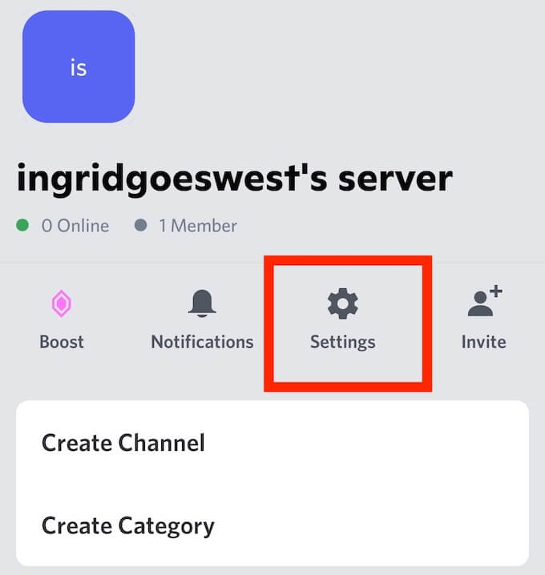
Task: Select the Settings label text
Action: [x=343, y=343]
